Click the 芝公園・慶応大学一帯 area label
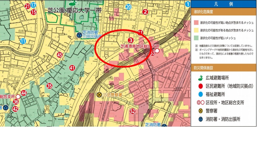 [74, 11]
